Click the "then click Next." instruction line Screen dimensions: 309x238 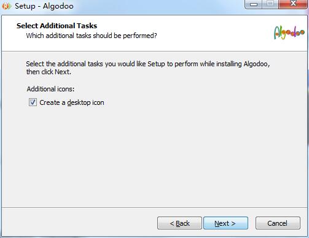coord(49,72)
